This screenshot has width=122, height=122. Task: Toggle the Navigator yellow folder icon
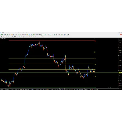(x=12, y=35)
